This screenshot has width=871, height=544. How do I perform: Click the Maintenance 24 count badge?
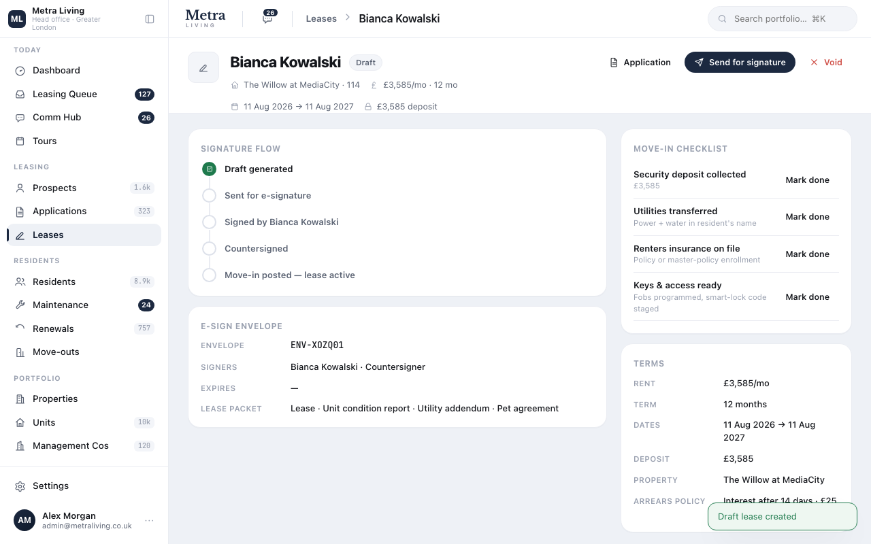point(146,305)
